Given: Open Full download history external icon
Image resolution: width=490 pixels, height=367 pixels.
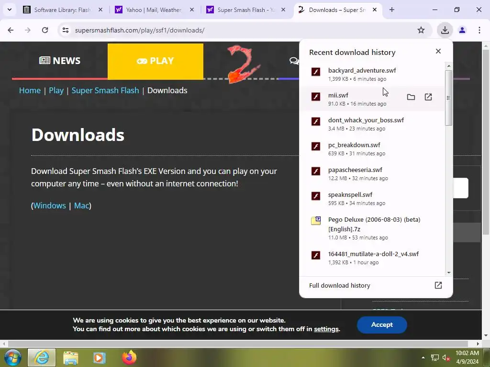Looking at the screenshot, I should click(x=438, y=285).
